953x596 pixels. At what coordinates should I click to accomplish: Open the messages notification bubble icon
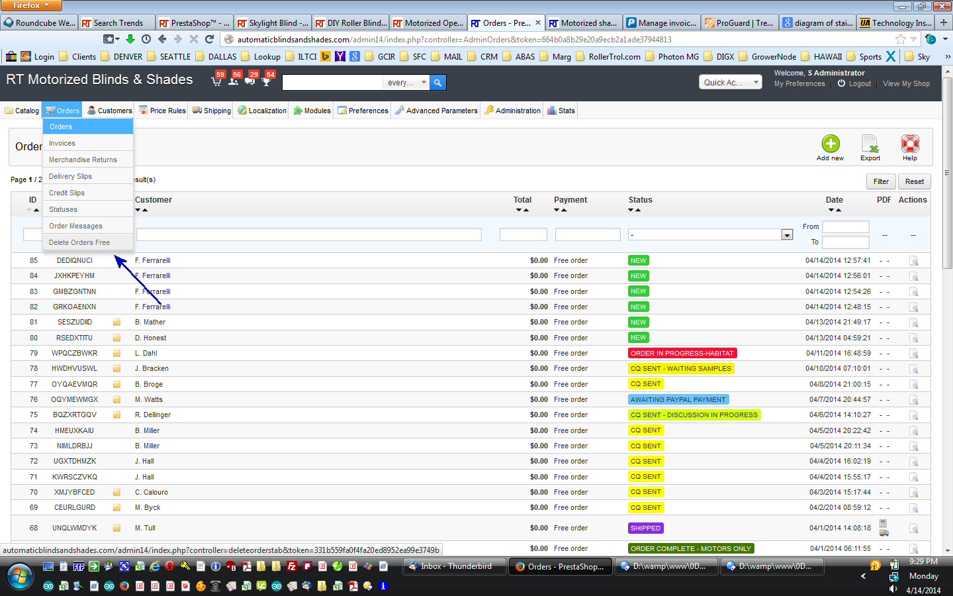click(250, 81)
